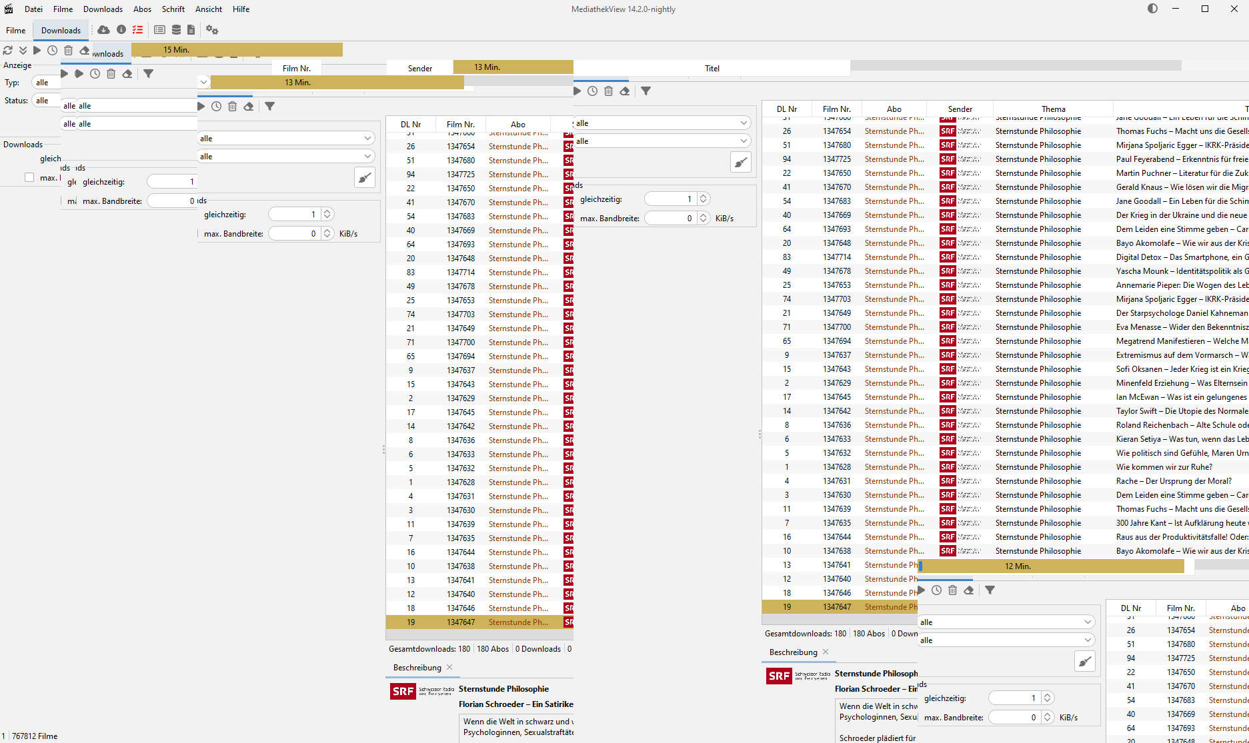Click broom reset button left of middle table
The width and height of the screenshot is (1249, 743).
pos(365,177)
